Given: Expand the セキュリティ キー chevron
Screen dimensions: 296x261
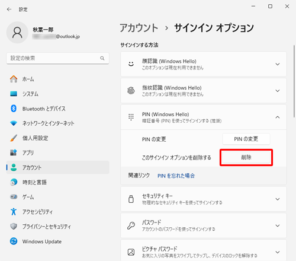Looking at the screenshot, I should [x=278, y=199].
